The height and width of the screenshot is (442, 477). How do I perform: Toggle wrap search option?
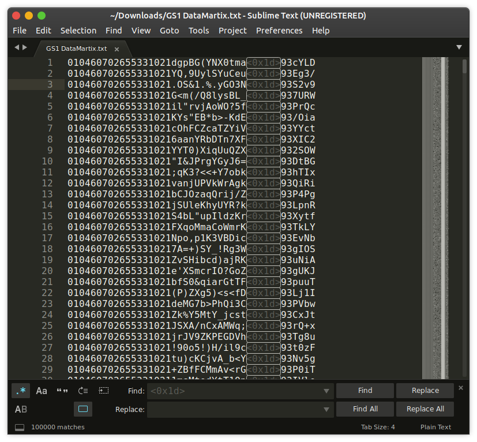82,391
